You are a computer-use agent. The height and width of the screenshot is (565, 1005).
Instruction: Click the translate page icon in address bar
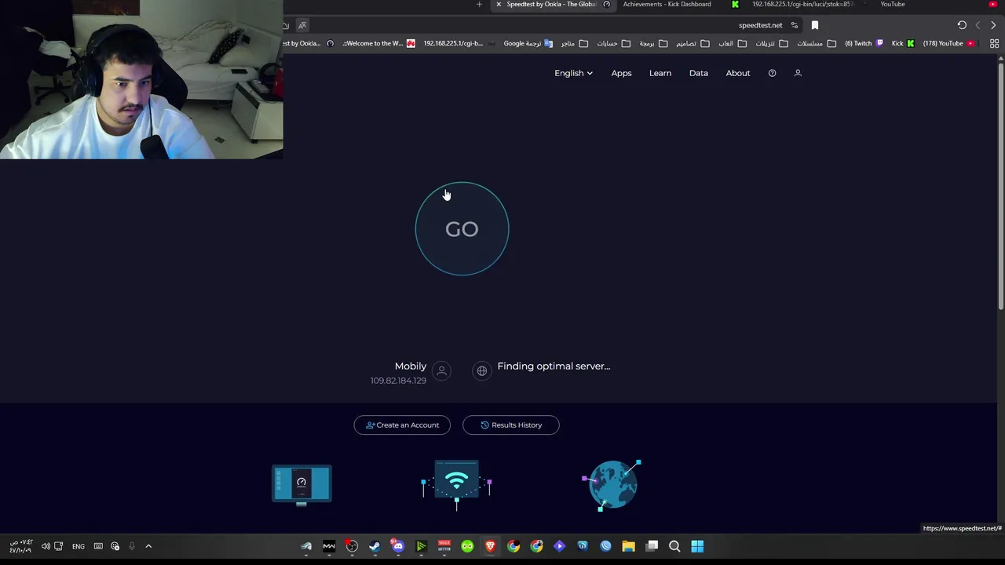[302, 25]
